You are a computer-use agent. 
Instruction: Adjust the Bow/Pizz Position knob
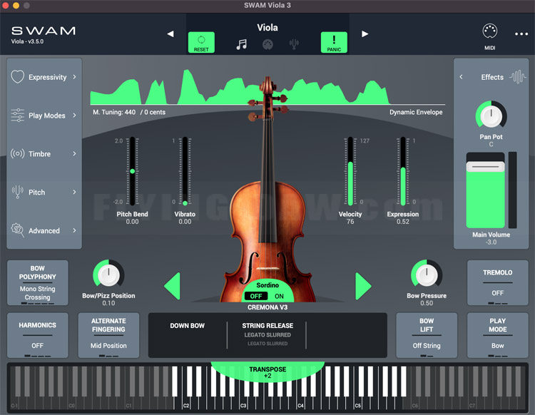click(108, 275)
